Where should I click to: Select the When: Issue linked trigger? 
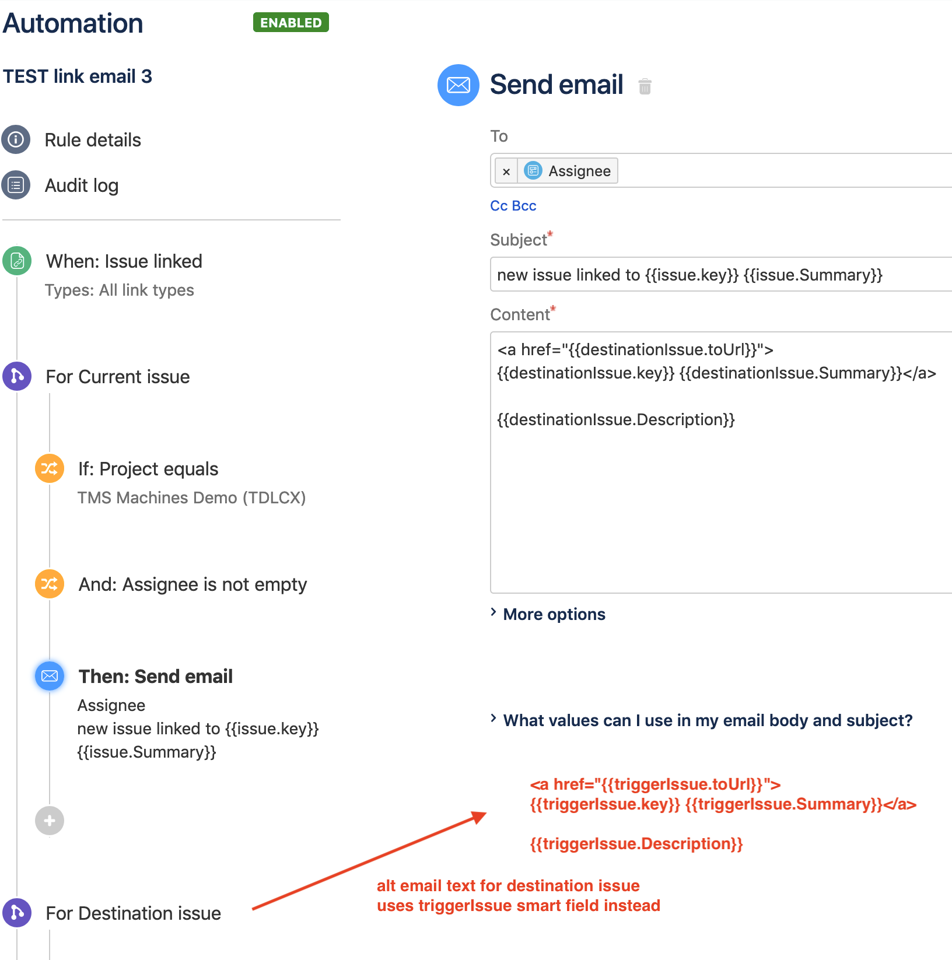pyautogui.click(x=124, y=261)
